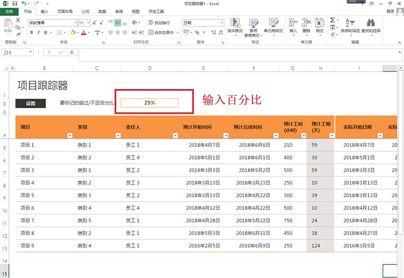This screenshot has height=278, width=404.
Task: Click the AutoSum (Σ) icon
Action: (333, 20)
